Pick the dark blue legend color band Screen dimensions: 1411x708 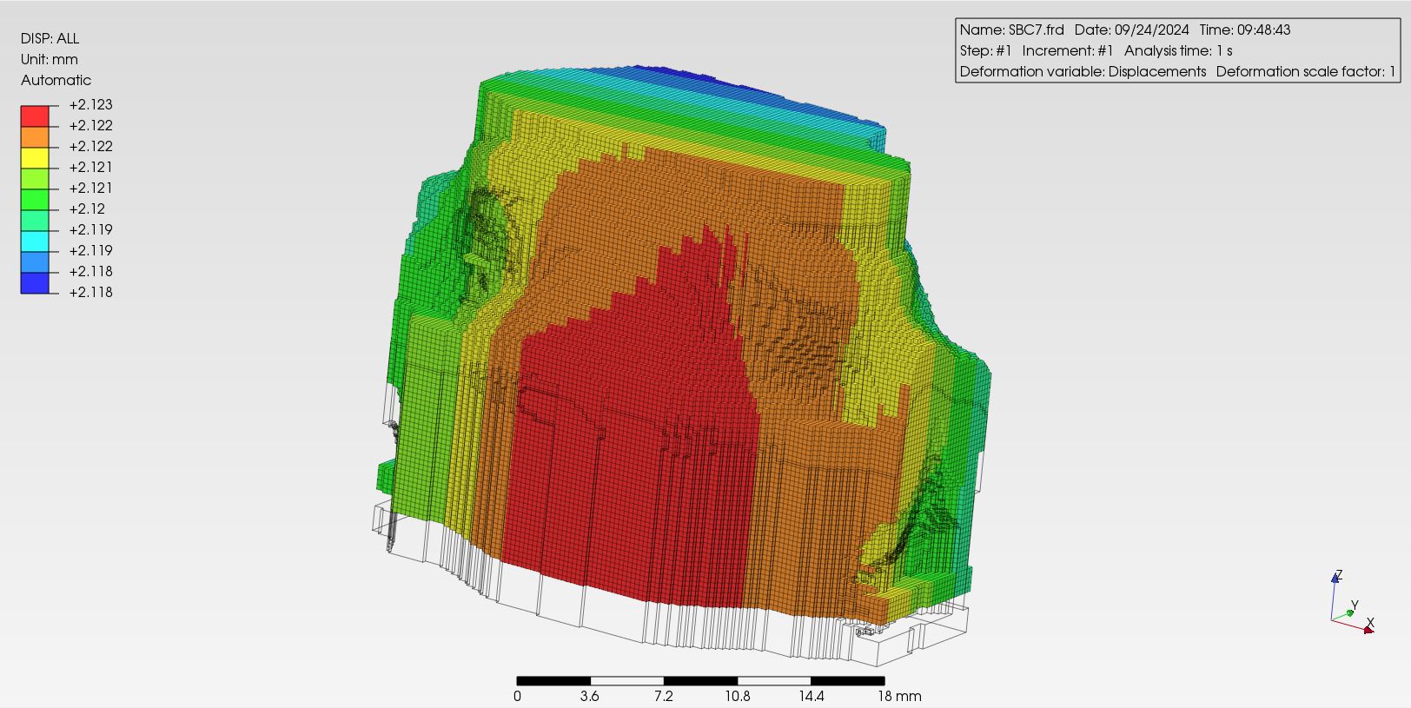pos(35,283)
